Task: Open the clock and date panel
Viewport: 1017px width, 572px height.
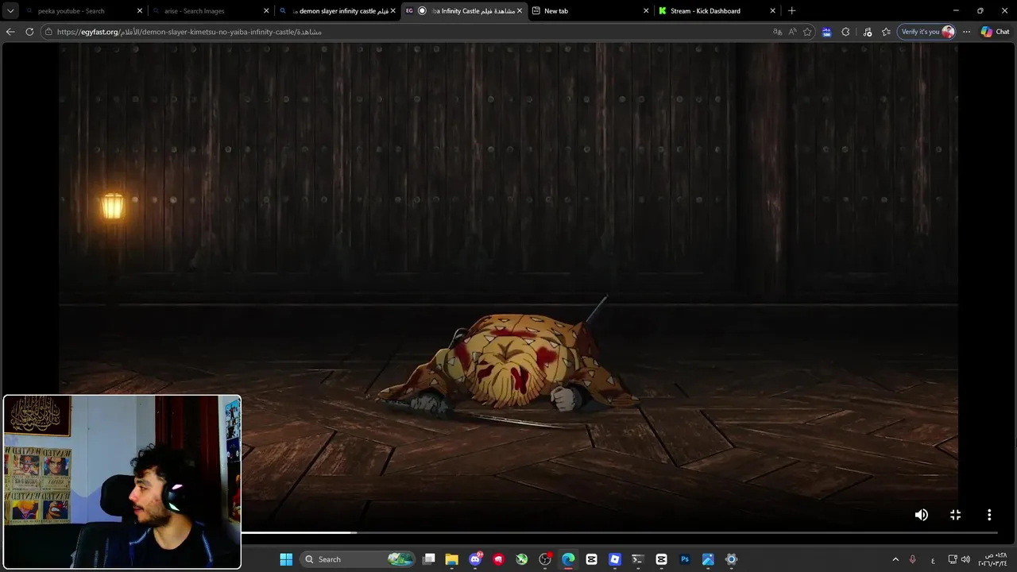Action: pos(992,559)
